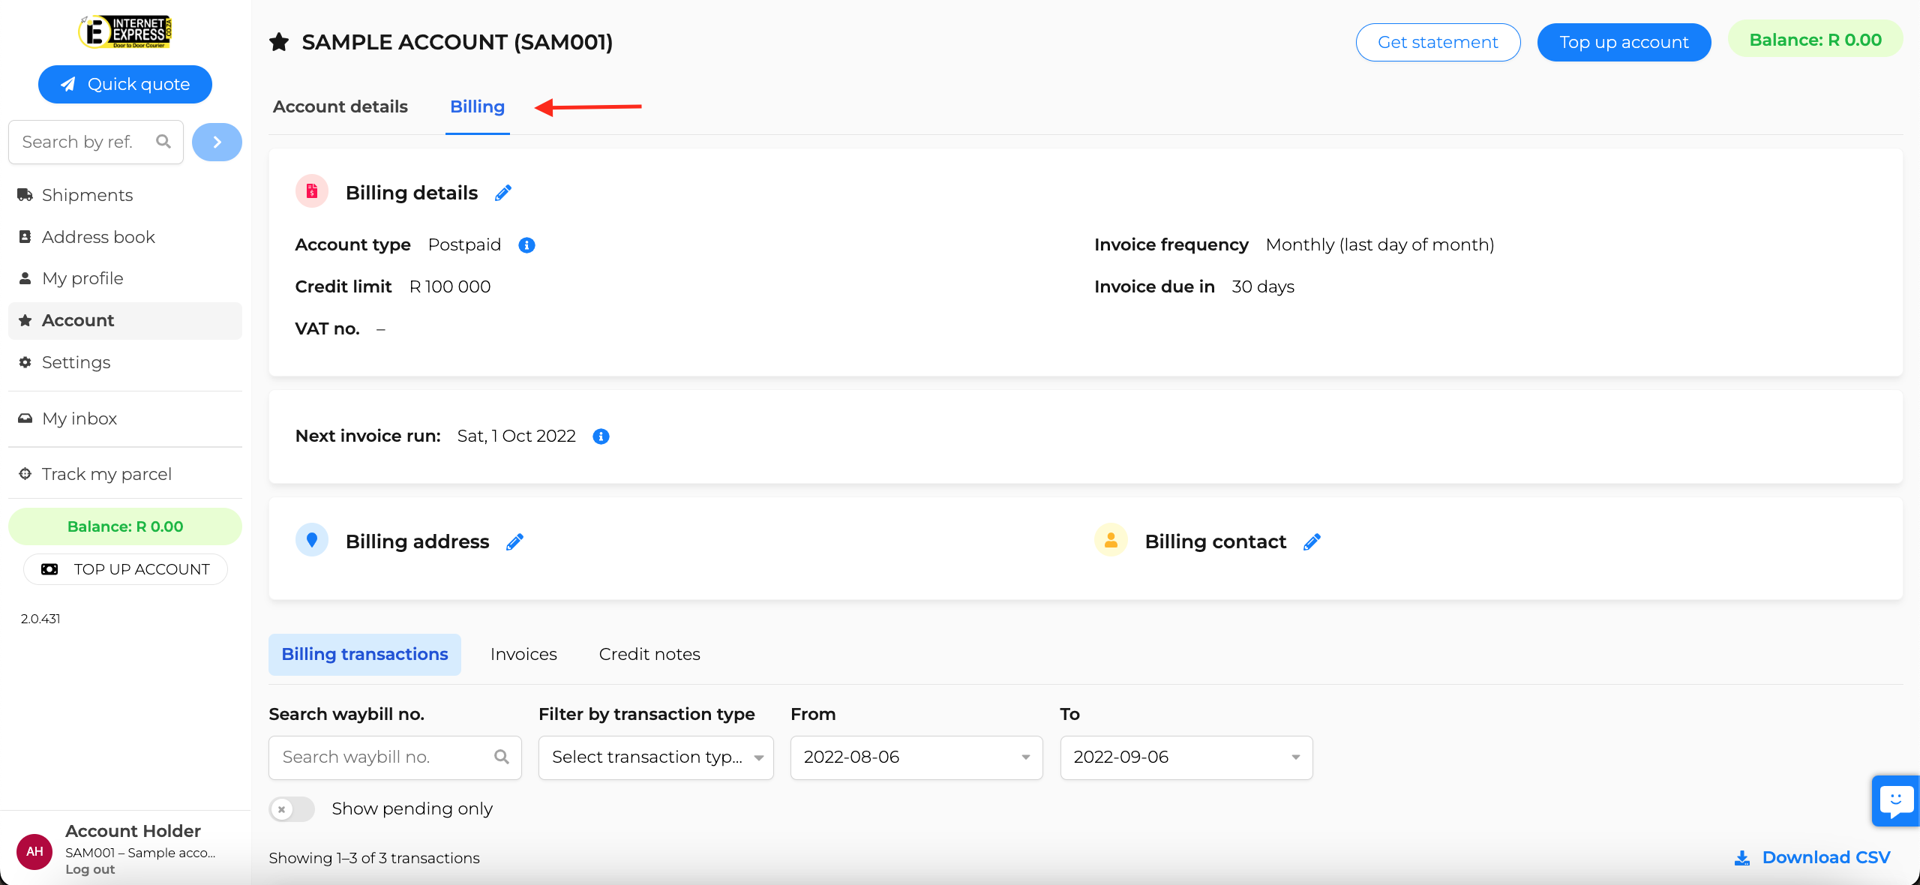
Task: Switch to the Credit notes tab
Action: (x=649, y=655)
